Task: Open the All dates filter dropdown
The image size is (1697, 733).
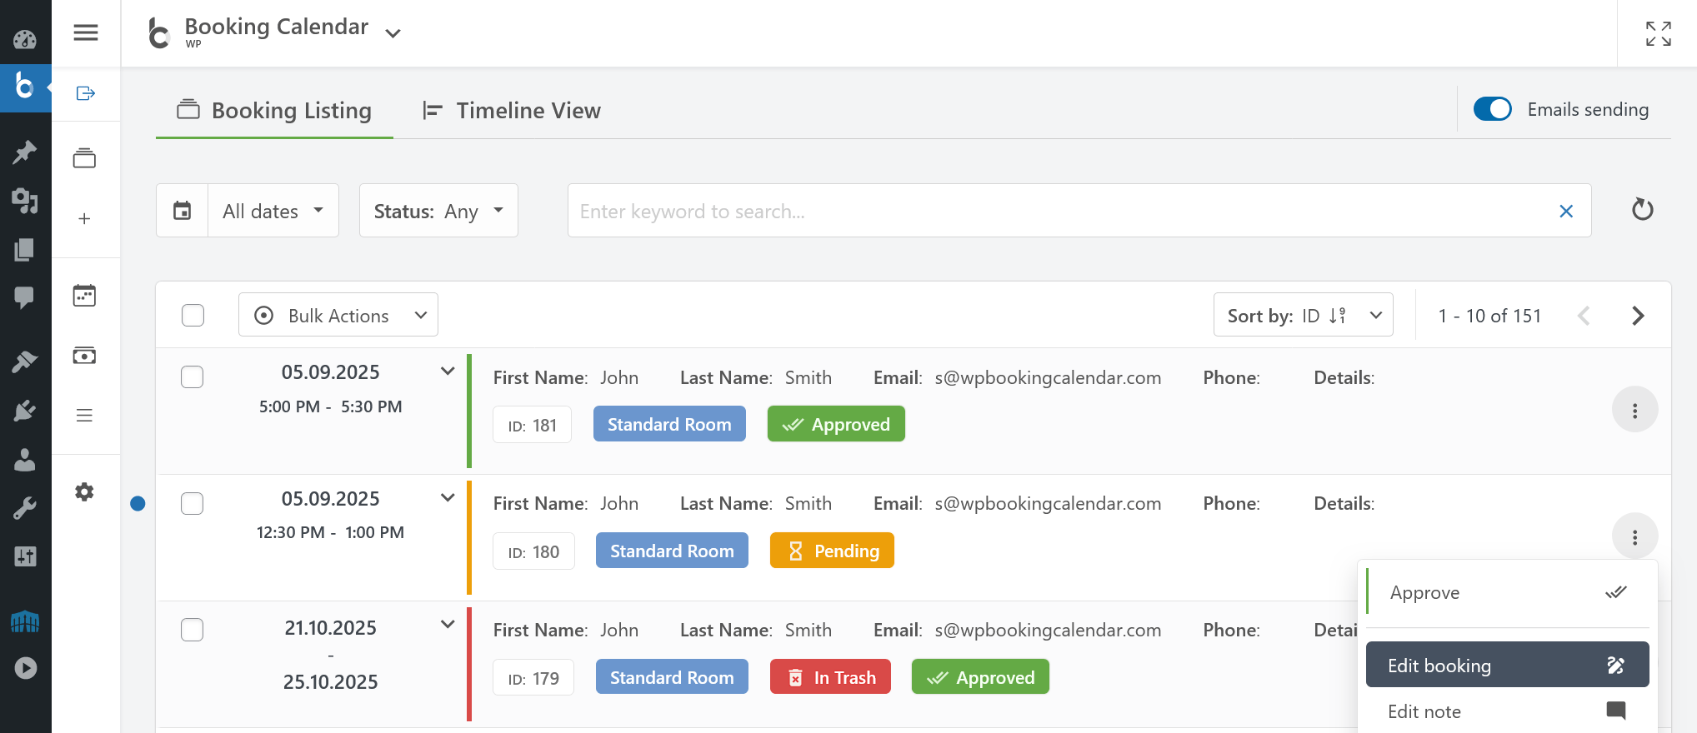Action: (273, 211)
